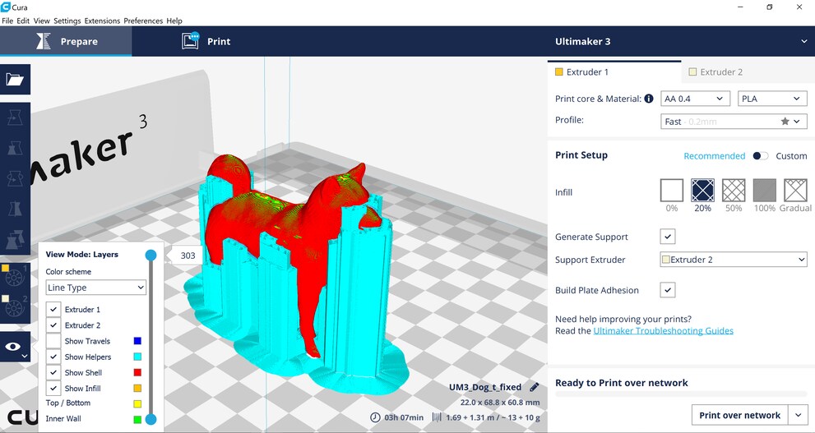Click the cyan Show Helpers color swatch

click(x=137, y=357)
